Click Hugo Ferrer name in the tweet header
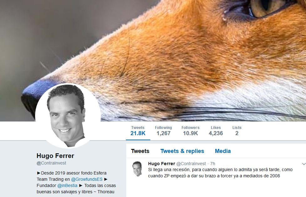This screenshot has height=197, width=306. [161, 164]
